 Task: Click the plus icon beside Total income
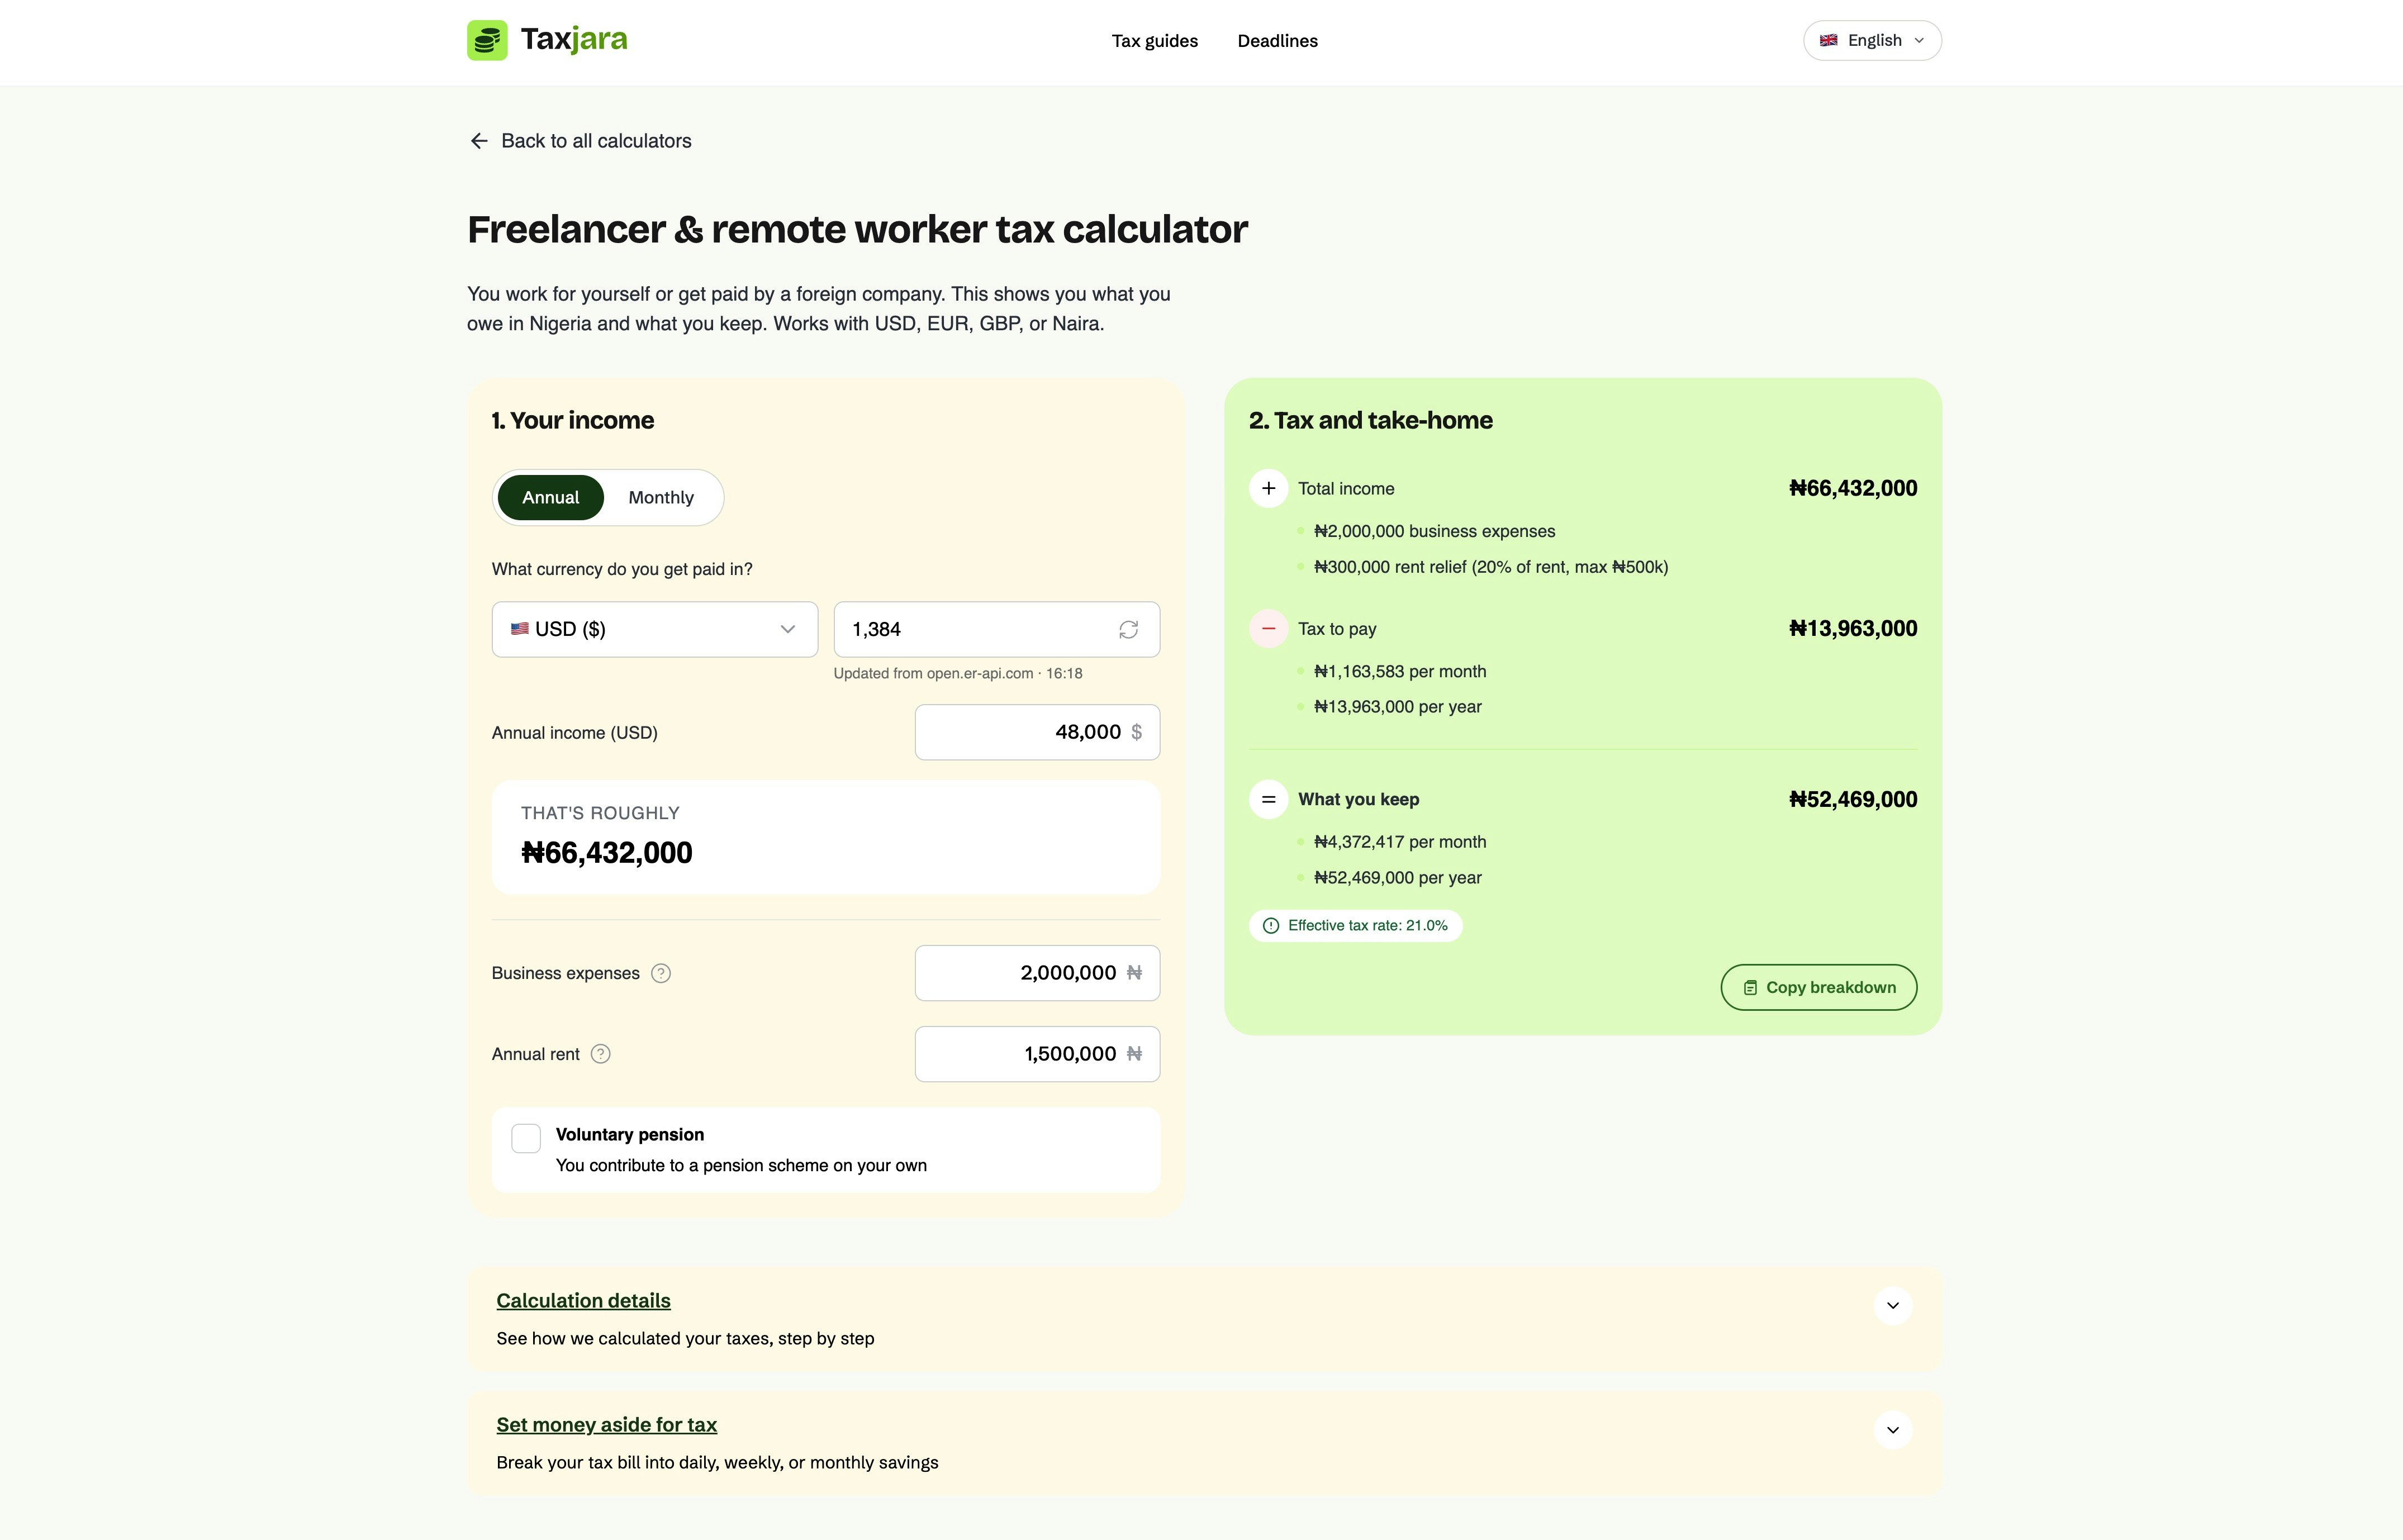click(x=1268, y=488)
